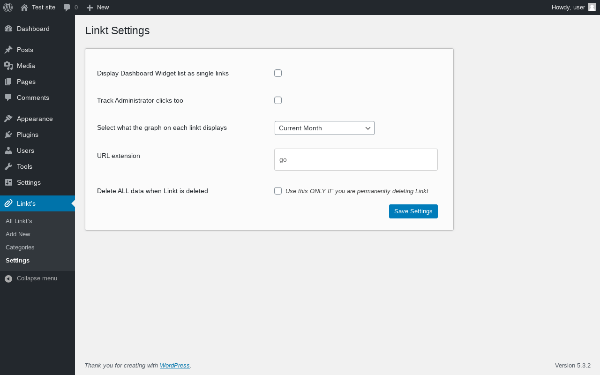
Task: Toggle Track Administrator clicks too checkbox
Action: [278, 100]
